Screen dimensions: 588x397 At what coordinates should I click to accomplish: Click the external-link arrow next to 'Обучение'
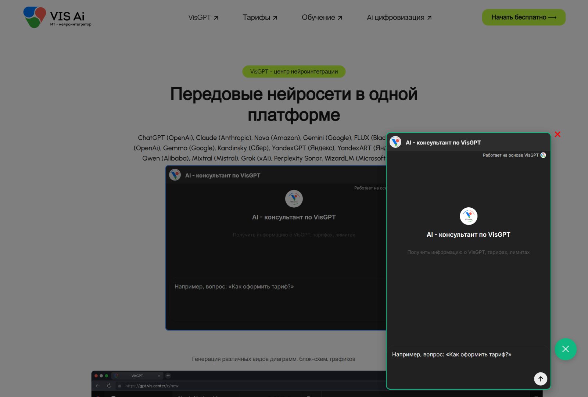(339, 17)
